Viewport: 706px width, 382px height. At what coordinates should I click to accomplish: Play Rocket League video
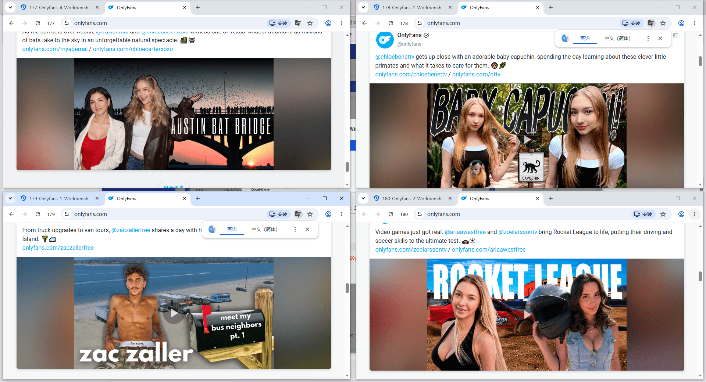click(x=527, y=315)
